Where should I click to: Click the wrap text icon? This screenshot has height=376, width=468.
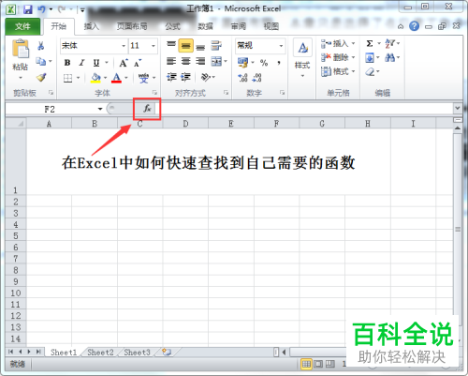216,46
